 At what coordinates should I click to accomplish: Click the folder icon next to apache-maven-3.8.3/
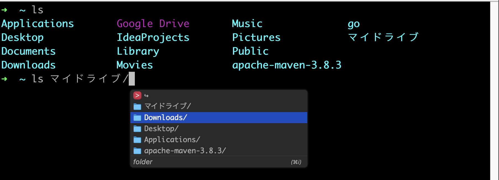pyautogui.click(x=137, y=150)
